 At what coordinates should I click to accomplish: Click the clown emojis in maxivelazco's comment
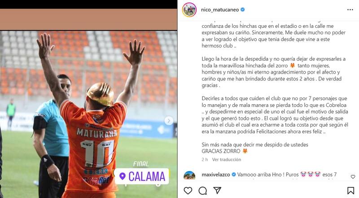tap(310, 175)
